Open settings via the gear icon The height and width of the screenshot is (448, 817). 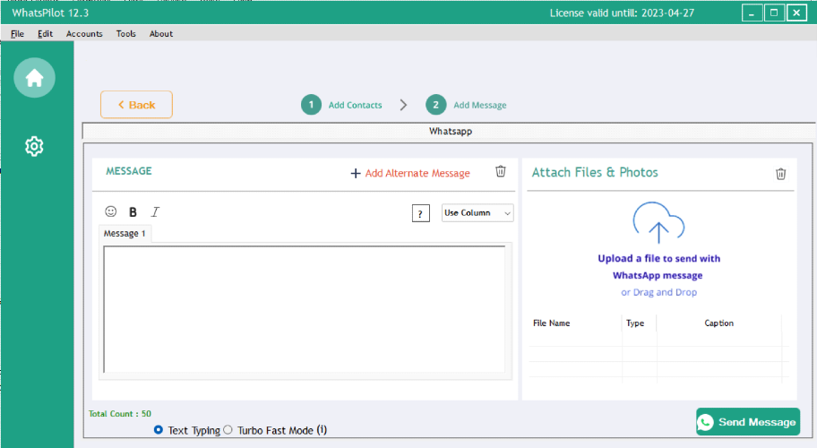click(x=34, y=146)
